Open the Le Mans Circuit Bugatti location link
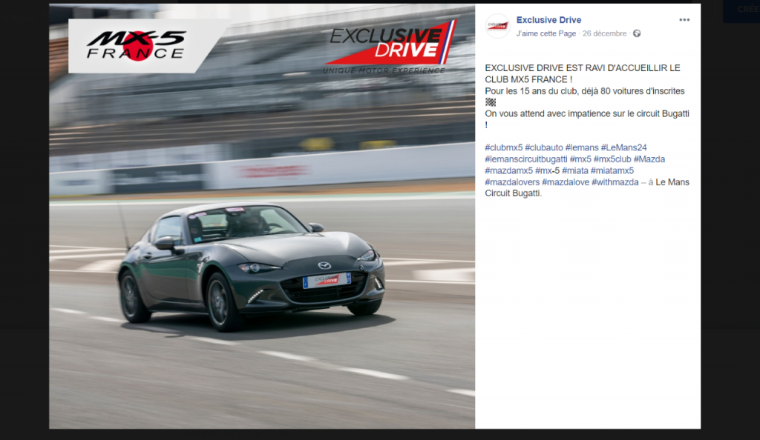Screen dimensions: 760x440 point(587,187)
